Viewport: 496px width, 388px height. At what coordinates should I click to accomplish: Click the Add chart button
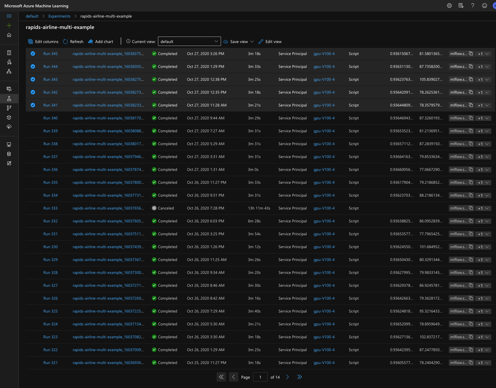point(100,41)
